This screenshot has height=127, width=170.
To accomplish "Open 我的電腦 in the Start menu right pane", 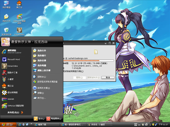I will pyautogui.click(x=40, y=65).
